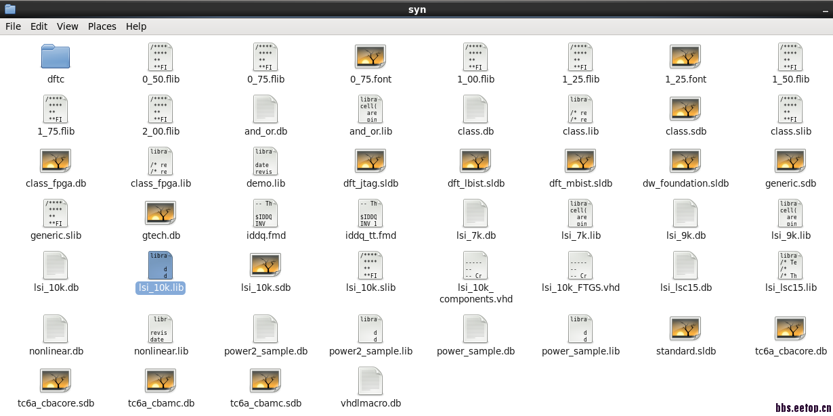
Task: Select the standard.sldb image icon
Action: tap(685, 329)
